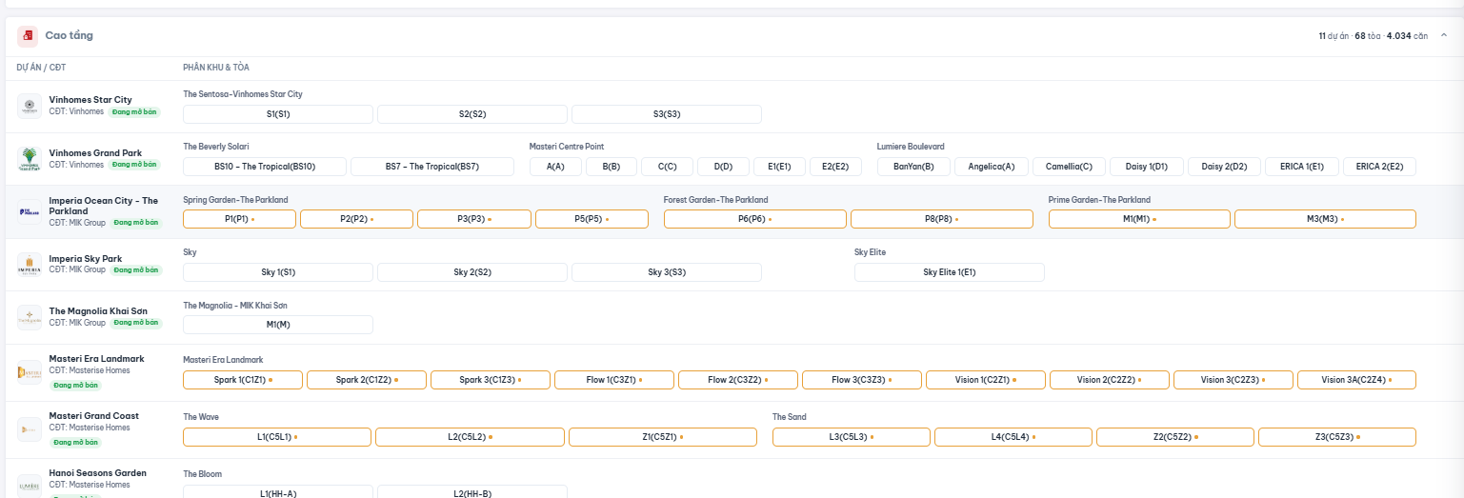Open Vinhomes Grand Park project logo
The height and width of the screenshot is (498, 1464).
click(x=30, y=159)
